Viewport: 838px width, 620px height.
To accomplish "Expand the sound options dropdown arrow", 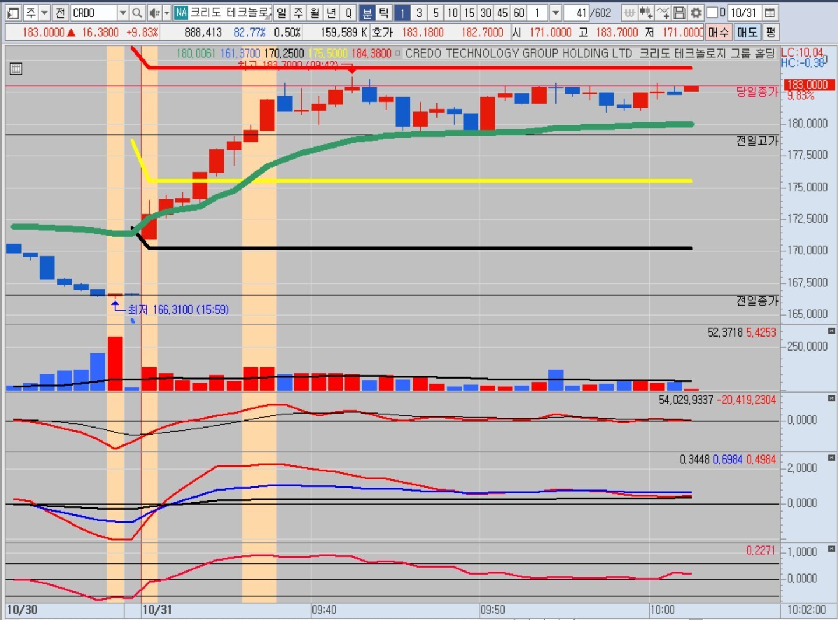I will pyautogui.click(x=167, y=12).
